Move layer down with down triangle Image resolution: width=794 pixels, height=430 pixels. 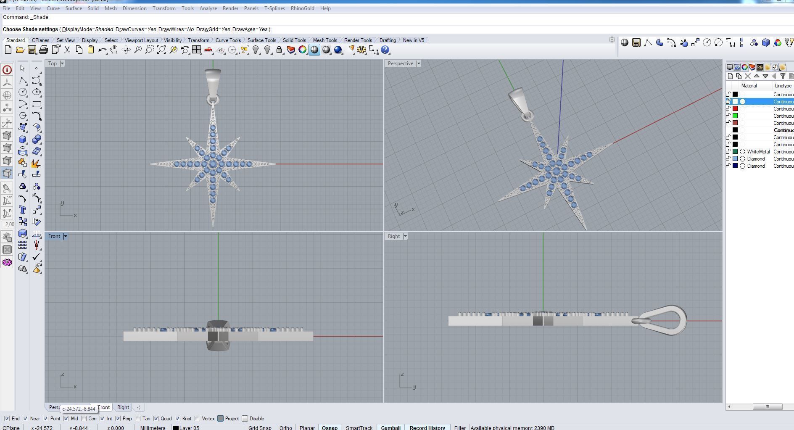coord(765,76)
